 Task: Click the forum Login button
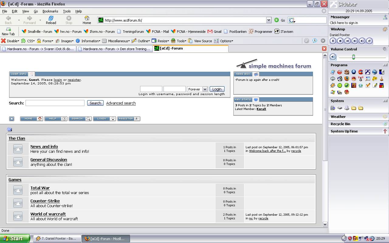coord(217,89)
